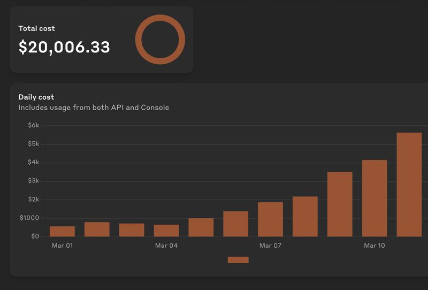Click the orange legend swatch below chart
Screen dimensions: 428x290
pos(238,260)
